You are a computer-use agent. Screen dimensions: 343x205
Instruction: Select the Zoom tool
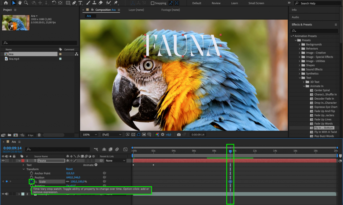[26, 3]
